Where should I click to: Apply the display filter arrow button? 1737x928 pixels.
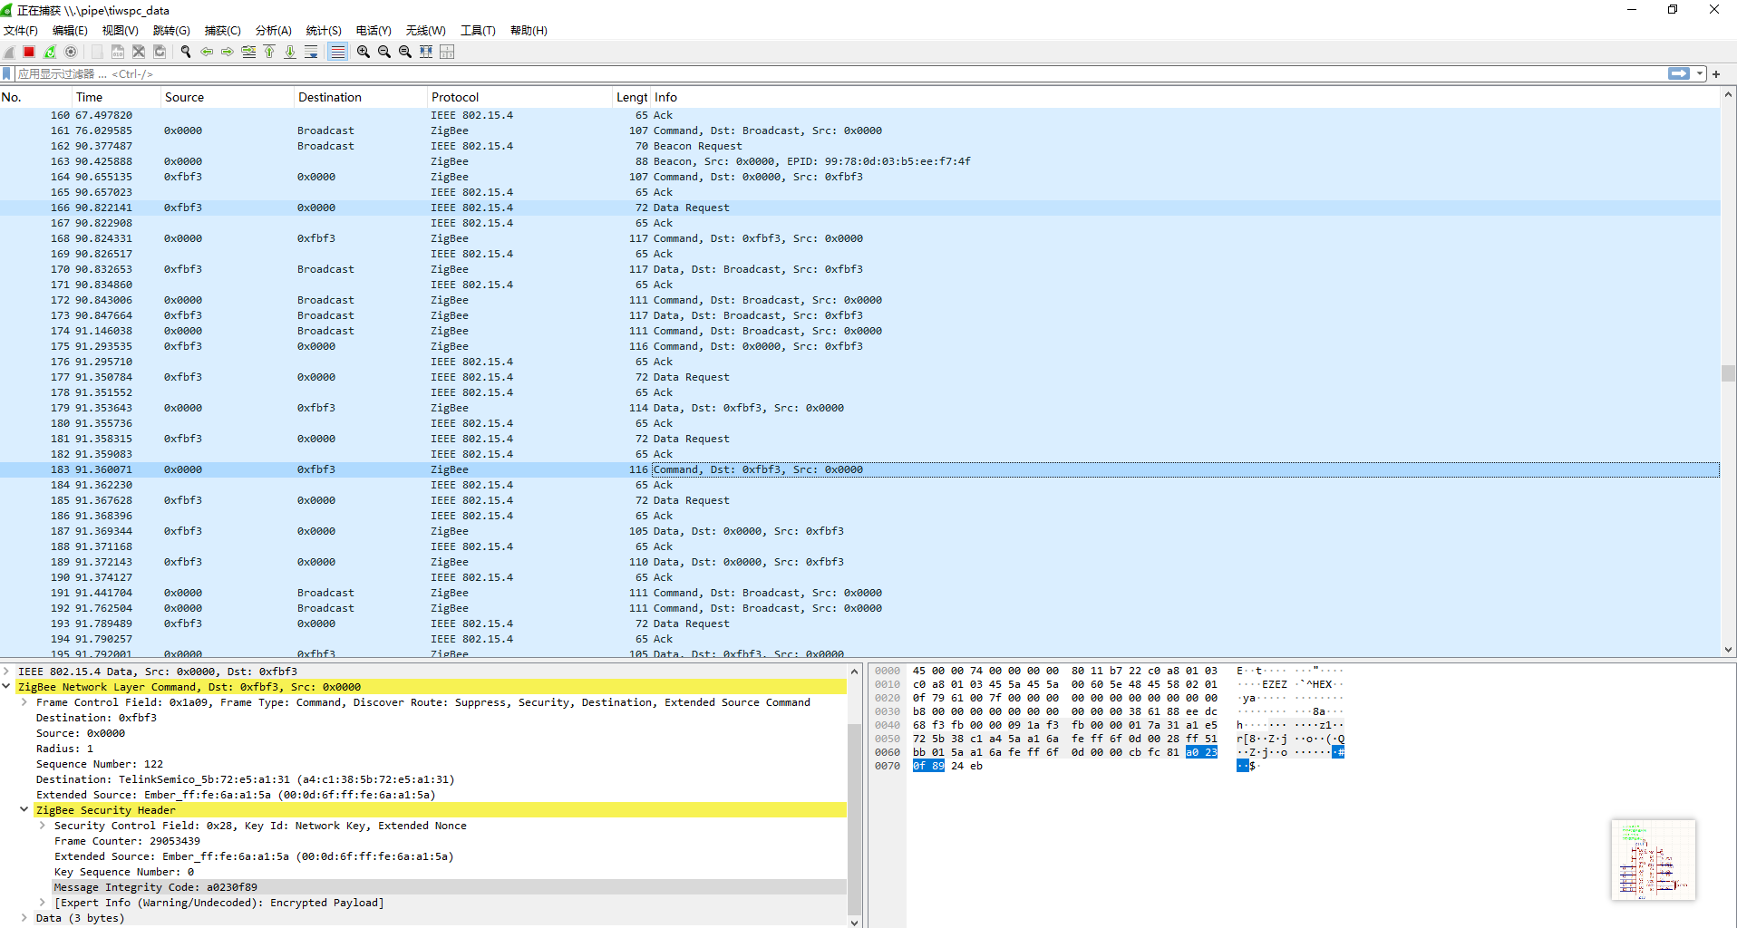(x=1679, y=74)
